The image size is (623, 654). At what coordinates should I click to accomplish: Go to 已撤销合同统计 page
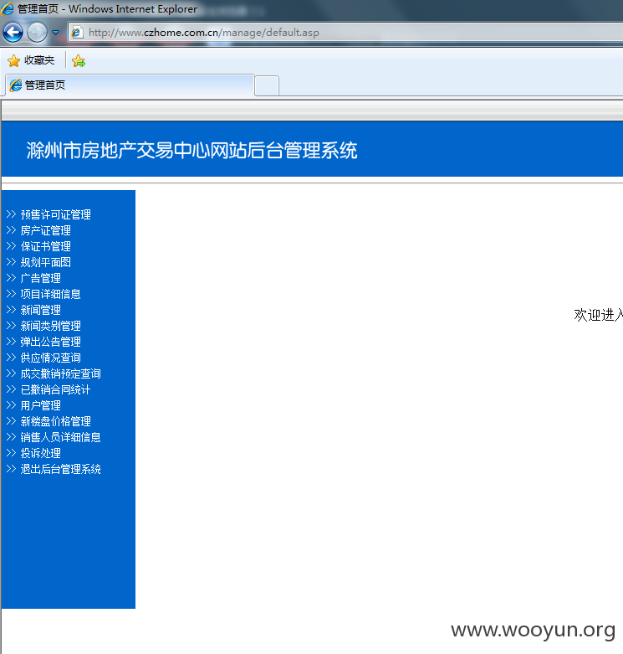click(55, 389)
